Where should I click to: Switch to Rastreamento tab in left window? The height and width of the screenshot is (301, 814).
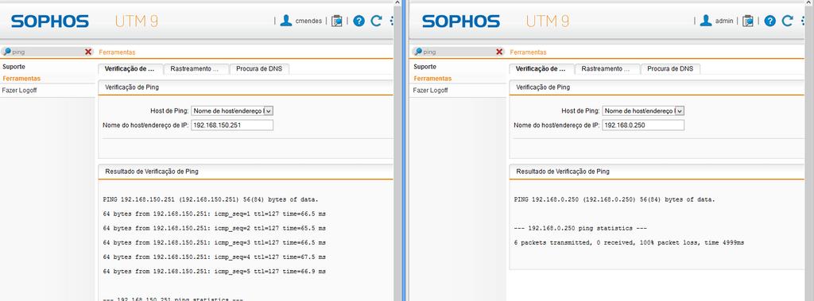196,68
